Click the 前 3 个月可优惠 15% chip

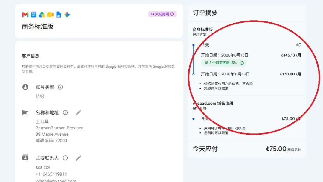coord(224,63)
